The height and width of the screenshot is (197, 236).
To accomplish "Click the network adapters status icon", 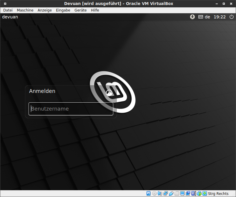I will pos(165,193).
